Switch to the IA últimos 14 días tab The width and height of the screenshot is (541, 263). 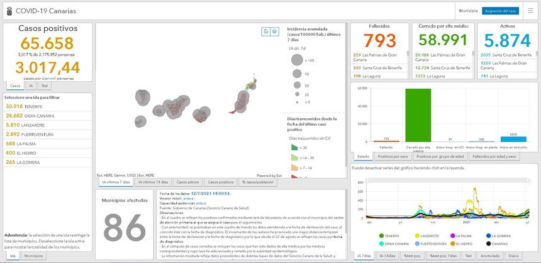(152, 182)
